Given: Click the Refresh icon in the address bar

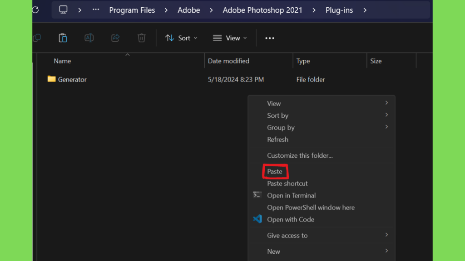Looking at the screenshot, I should coord(35,10).
